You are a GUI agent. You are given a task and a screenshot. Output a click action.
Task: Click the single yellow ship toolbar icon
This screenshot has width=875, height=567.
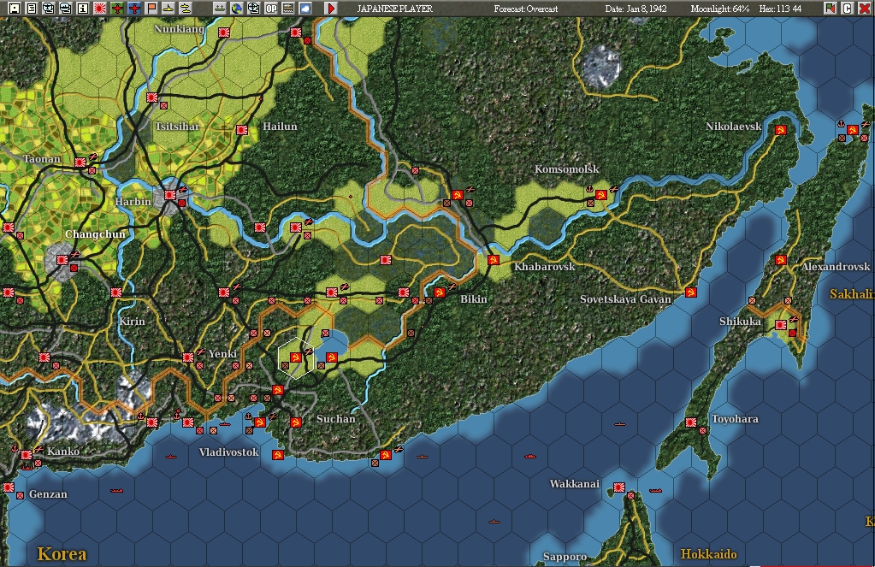168,8
